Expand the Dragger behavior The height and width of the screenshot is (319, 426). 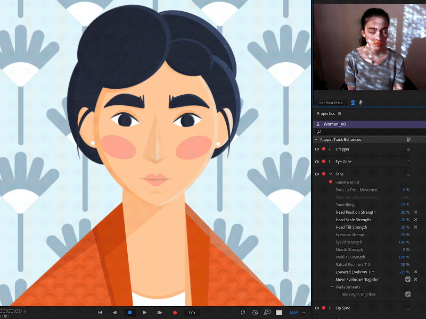click(330, 149)
